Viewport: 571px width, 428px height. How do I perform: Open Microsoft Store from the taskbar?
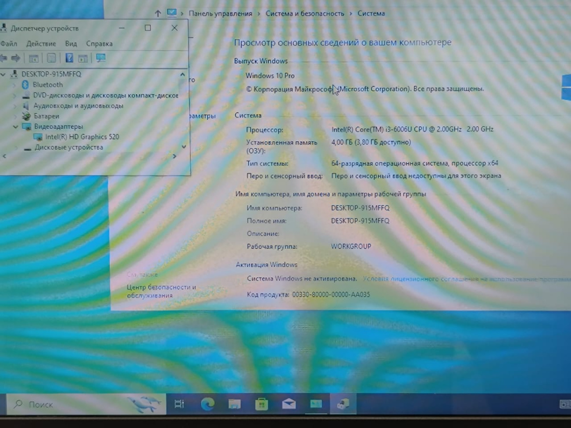click(x=262, y=404)
